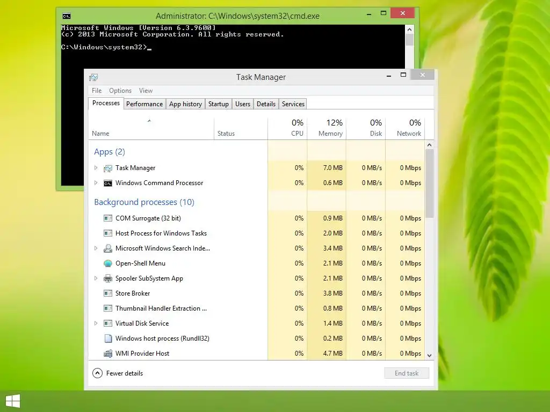
Task: Switch to the Performance tab
Action: [x=144, y=104]
